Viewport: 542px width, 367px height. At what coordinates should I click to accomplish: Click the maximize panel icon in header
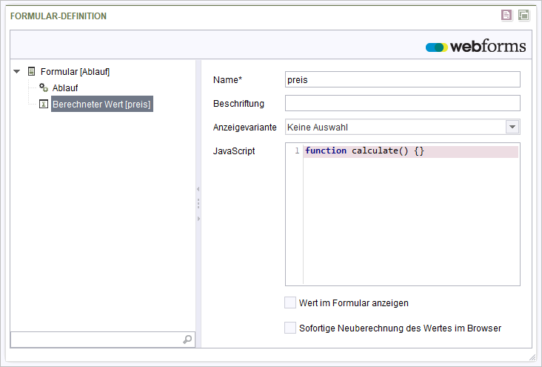click(x=523, y=16)
